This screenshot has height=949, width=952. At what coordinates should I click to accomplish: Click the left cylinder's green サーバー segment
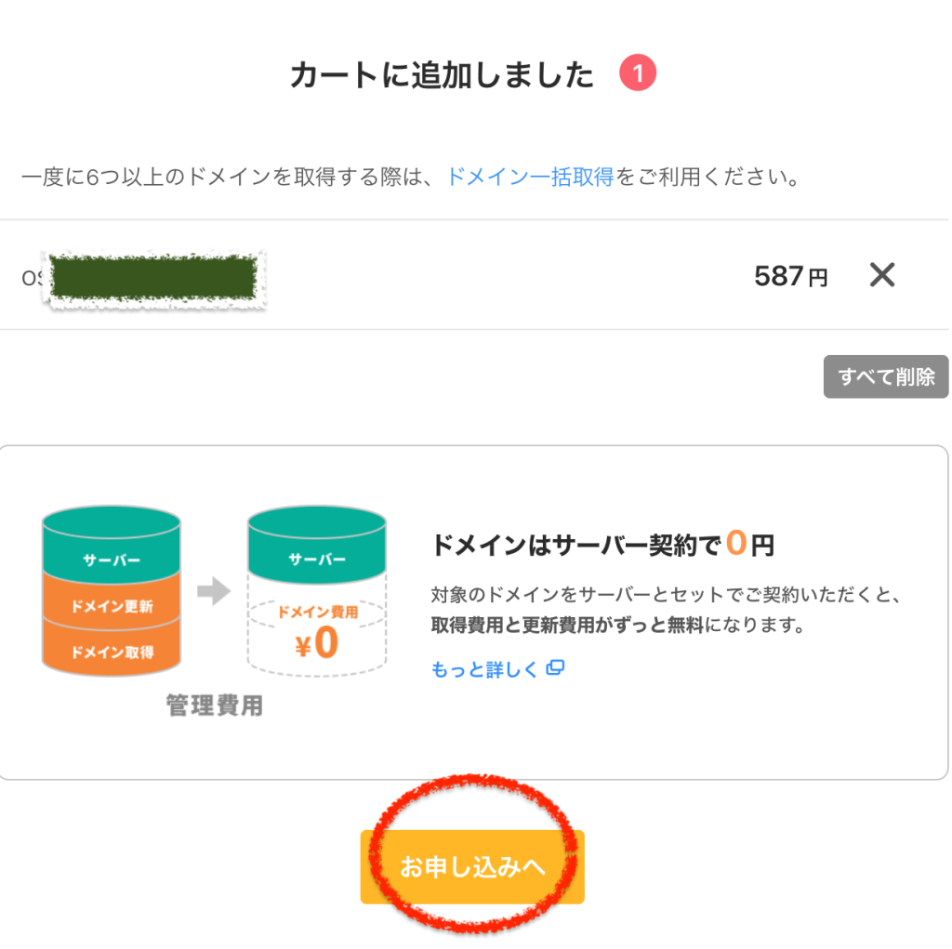[x=112, y=560]
